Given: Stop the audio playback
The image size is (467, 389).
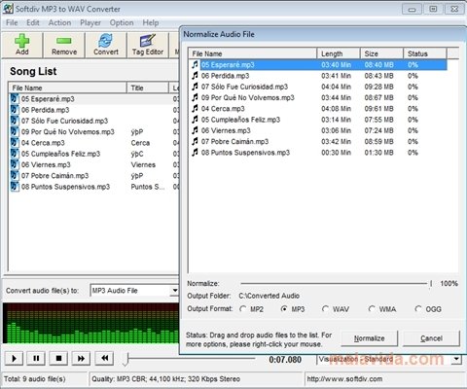Looking at the screenshot, I should (x=58, y=358).
